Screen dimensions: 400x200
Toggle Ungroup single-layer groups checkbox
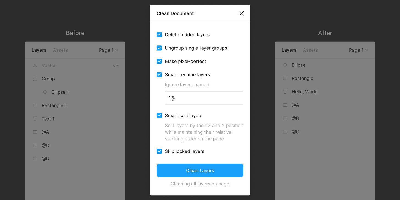pyautogui.click(x=159, y=48)
